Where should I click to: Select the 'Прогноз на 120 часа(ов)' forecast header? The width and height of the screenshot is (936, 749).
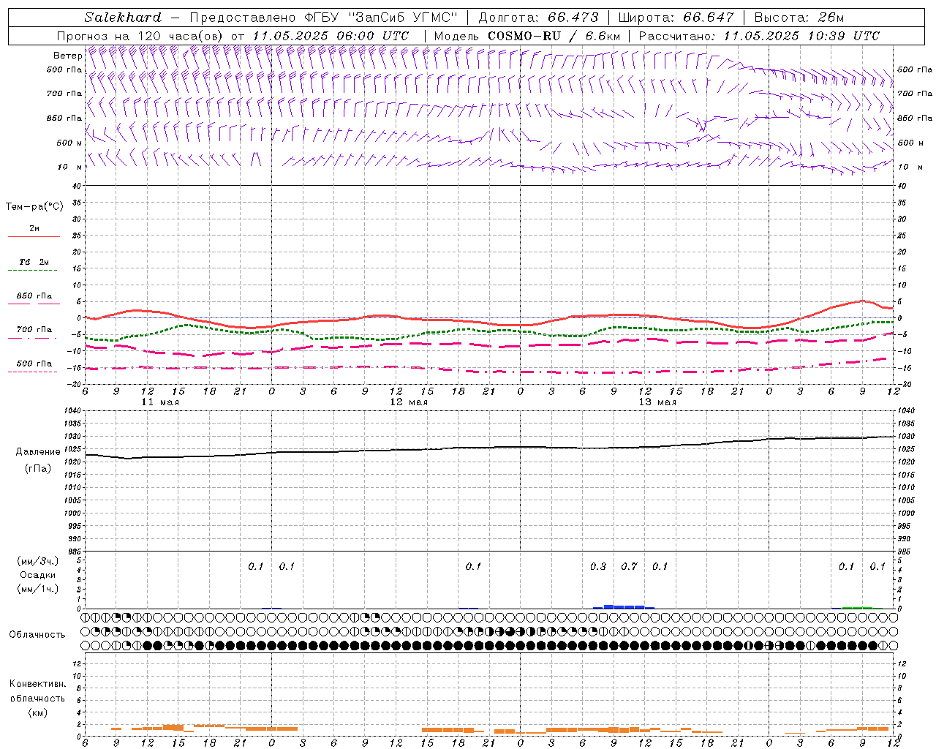click(x=140, y=36)
